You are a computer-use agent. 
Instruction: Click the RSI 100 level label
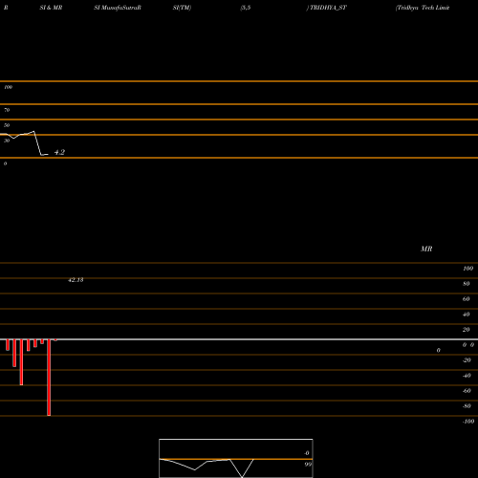[x=8, y=87]
